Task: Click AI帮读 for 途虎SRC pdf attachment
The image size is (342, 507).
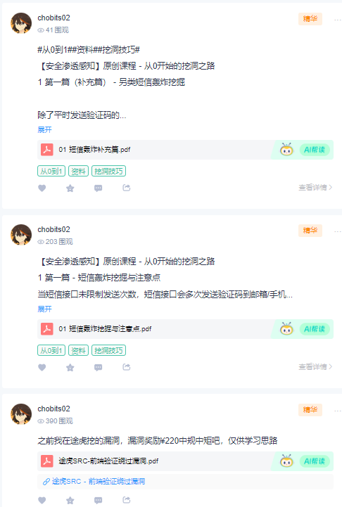Action: tap(315, 461)
